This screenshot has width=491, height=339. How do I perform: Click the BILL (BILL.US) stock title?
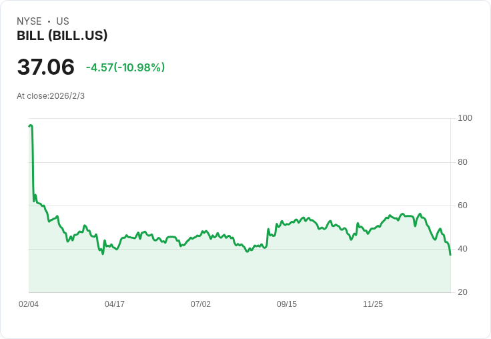(62, 36)
